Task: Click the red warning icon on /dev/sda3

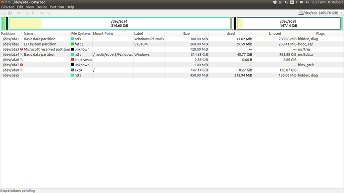Action: click(21, 49)
